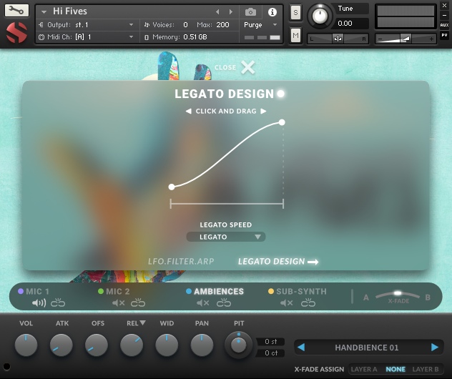The height and width of the screenshot is (379, 452).
Task: Click the REL knob
Action: tap(132, 345)
